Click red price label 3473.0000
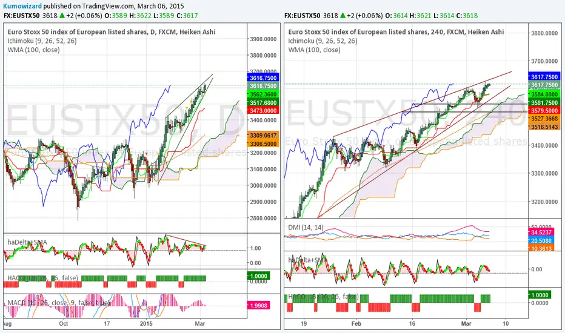 point(263,111)
